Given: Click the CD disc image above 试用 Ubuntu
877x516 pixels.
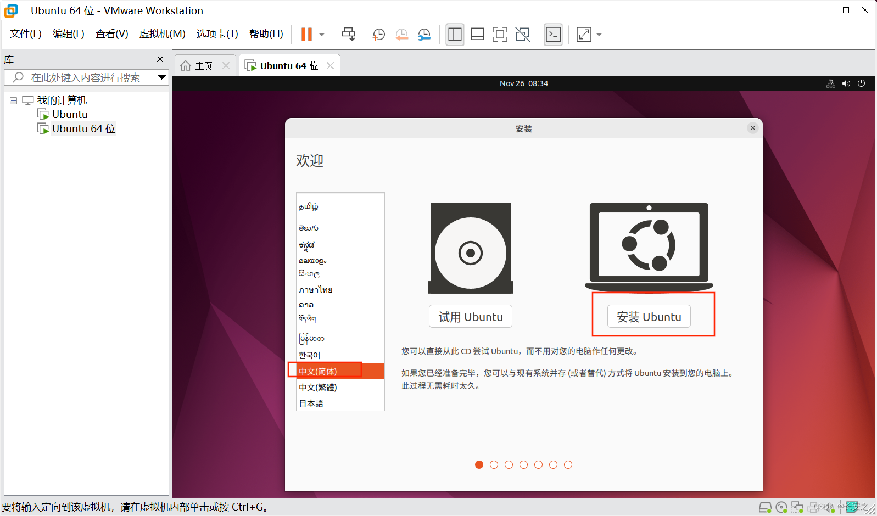Looking at the screenshot, I should 471,248.
